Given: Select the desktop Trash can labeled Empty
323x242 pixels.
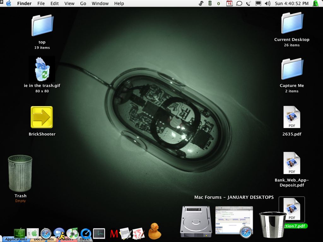Looking at the screenshot, I should tap(20, 173).
